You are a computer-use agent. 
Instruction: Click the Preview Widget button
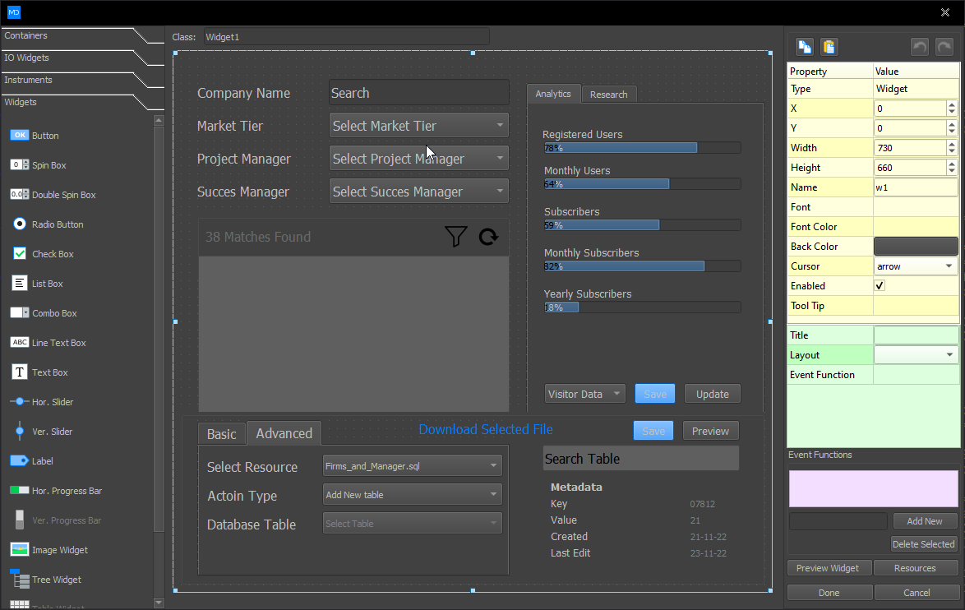tap(829, 567)
